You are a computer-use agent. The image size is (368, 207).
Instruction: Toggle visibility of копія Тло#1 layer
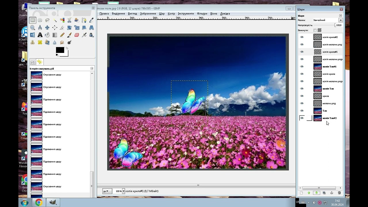point(302,66)
